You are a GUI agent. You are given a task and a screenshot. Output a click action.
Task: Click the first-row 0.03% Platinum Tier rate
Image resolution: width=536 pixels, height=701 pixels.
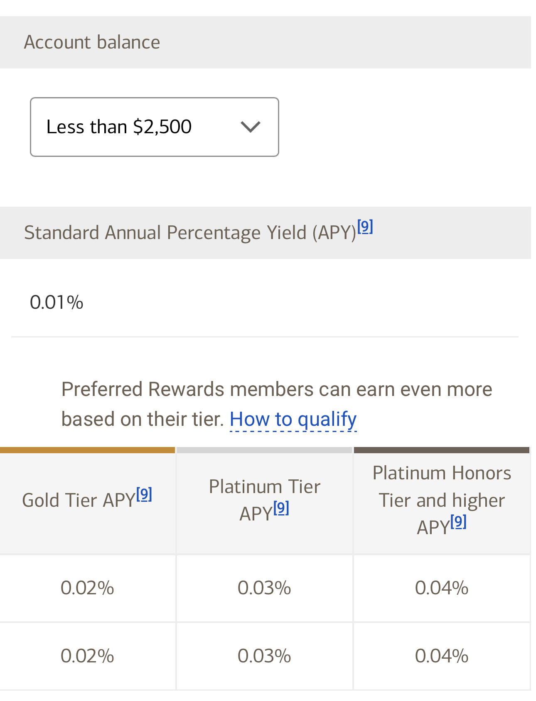click(x=264, y=588)
